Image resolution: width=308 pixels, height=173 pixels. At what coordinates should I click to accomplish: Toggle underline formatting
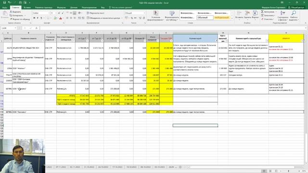click(x=41, y=18)
